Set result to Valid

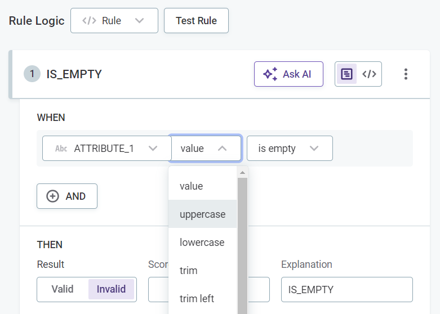tap(63, 289)
